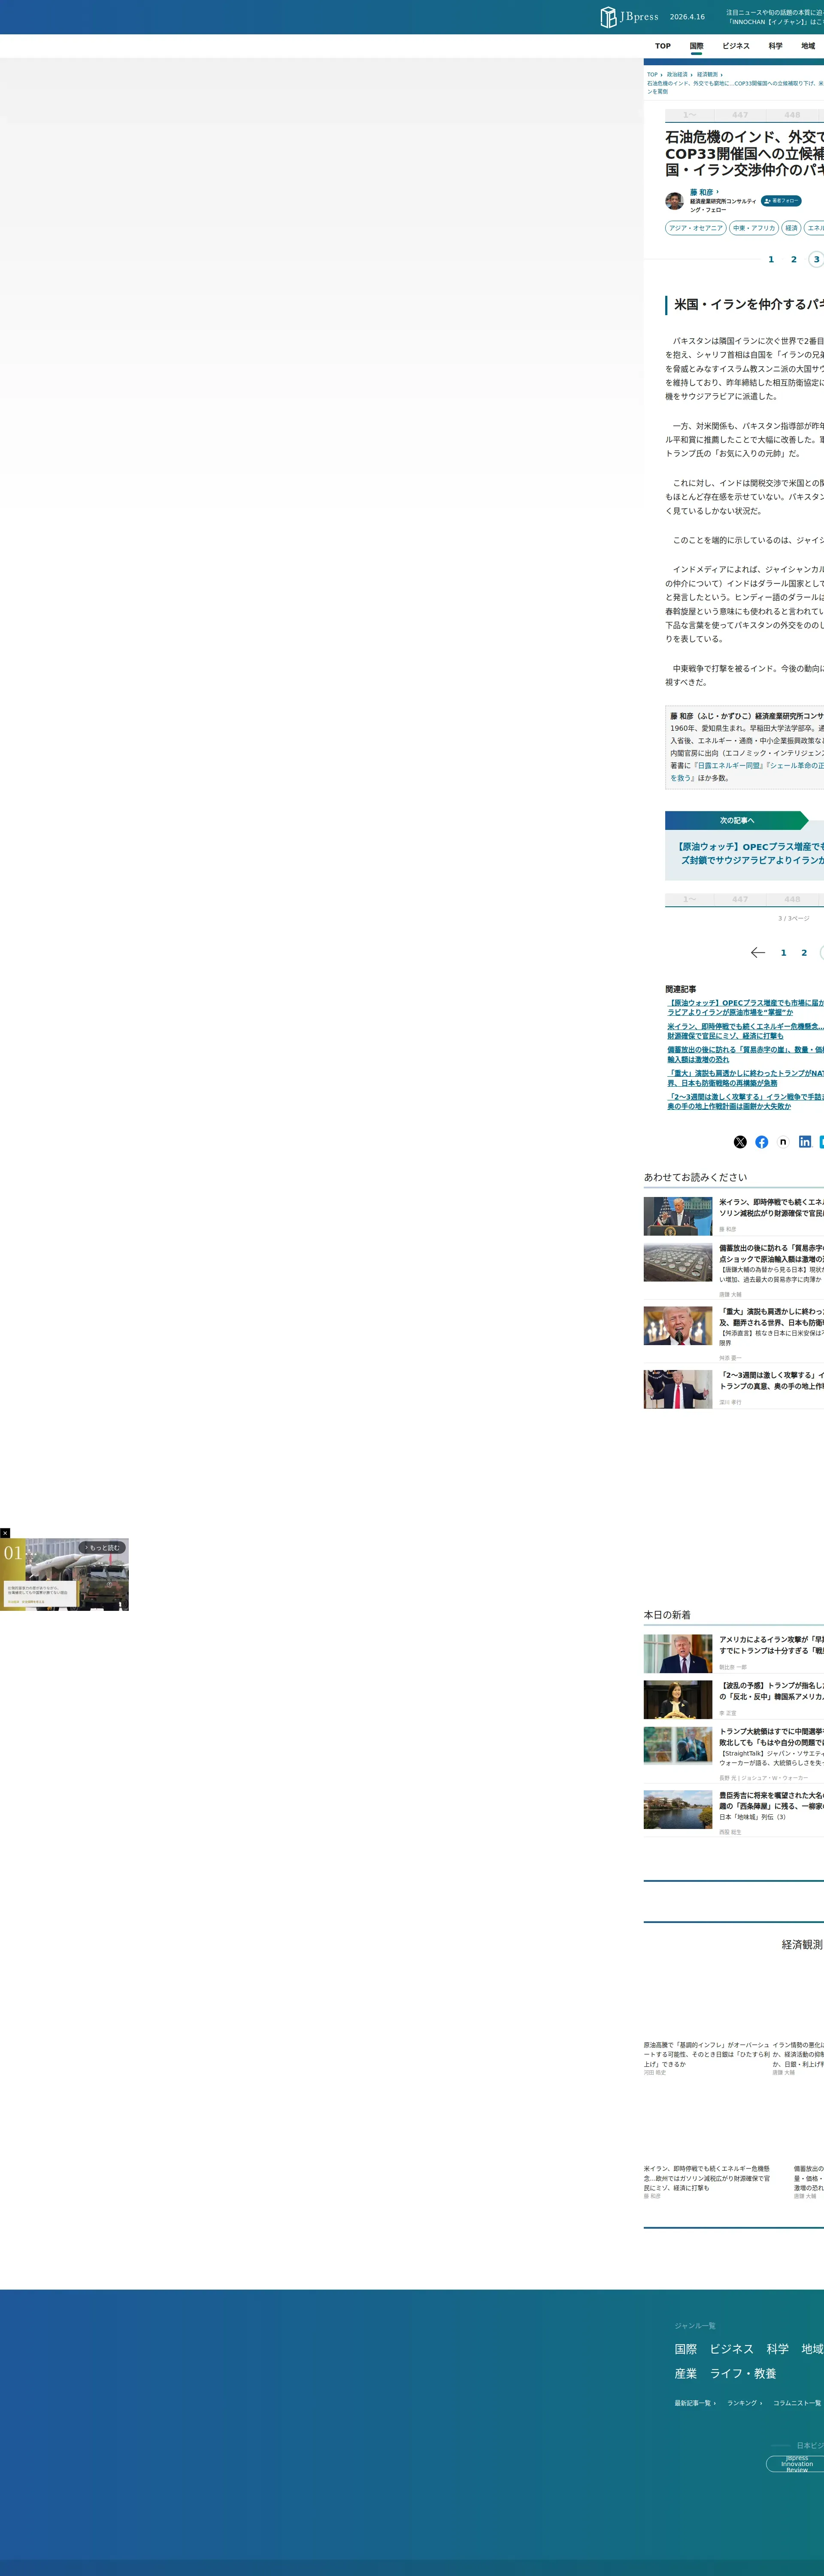Click the もっと読む button on promo
Image resolution: width=824 pixels, height=2576 pixels.
pos(102,1548)
